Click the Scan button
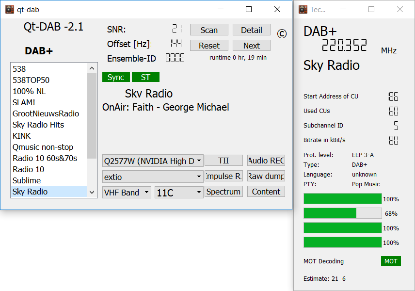The image size is (415, 291). click(x=209, y=30)
